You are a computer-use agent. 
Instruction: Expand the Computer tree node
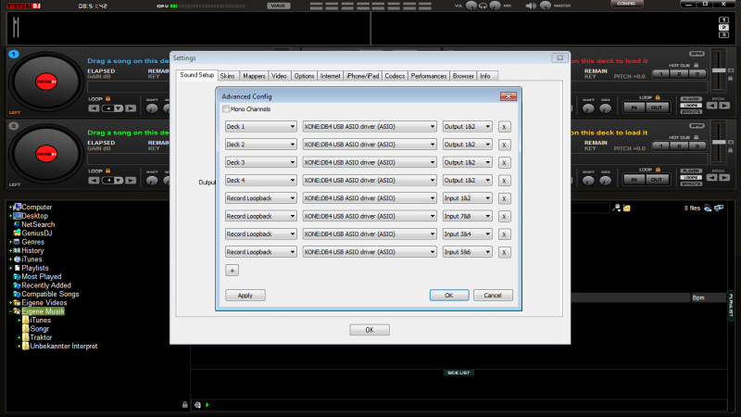10,207
